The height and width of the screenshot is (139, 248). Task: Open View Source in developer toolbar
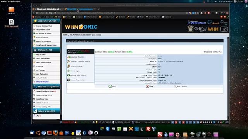coord(153,17)
